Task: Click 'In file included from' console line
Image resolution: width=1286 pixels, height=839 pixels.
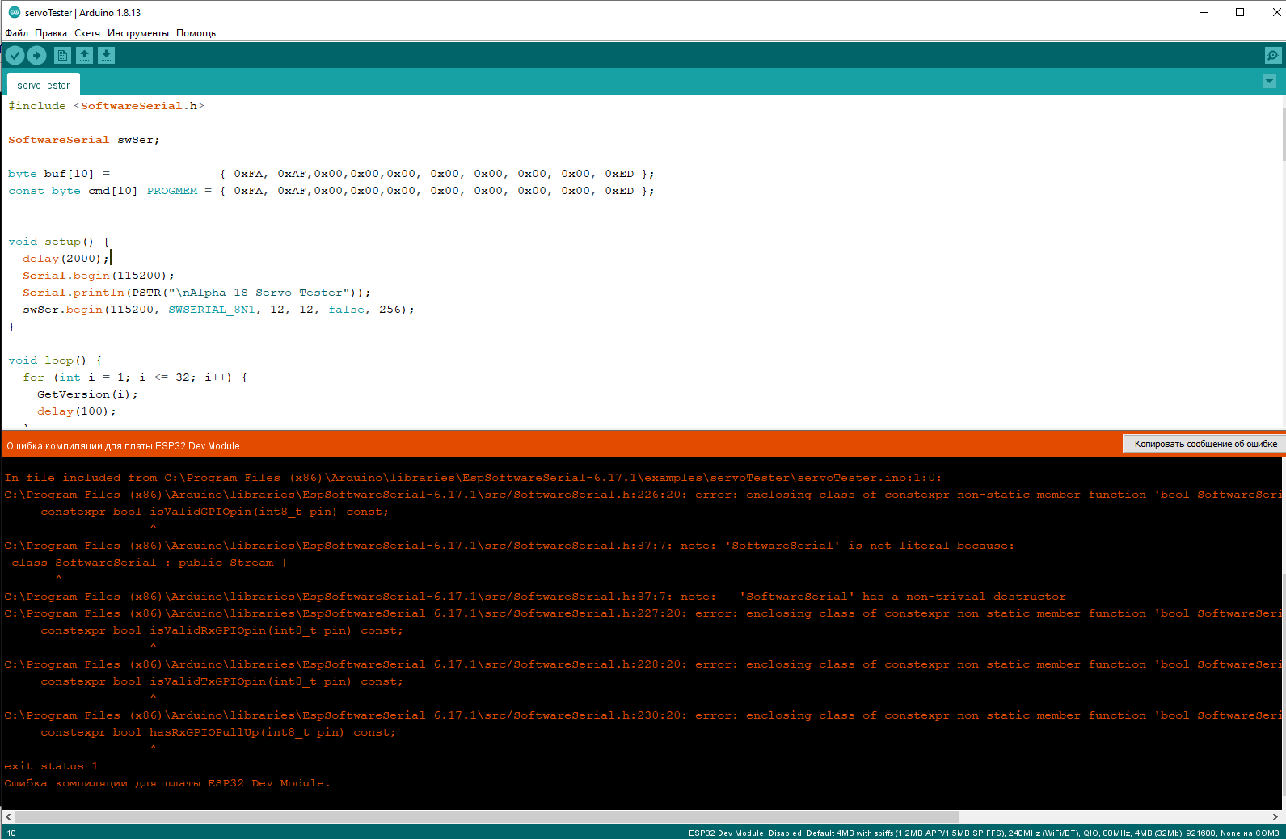Action: [x=473, y=478]
